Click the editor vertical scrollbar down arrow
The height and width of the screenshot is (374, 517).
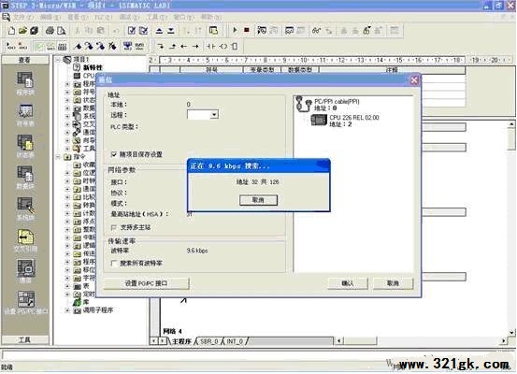pyautogui.click(x=511, y=332)
